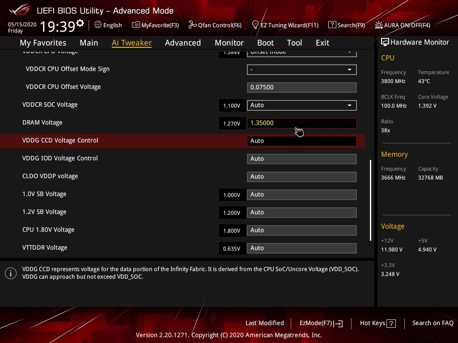458x343 pixels.
Task: Click the settings list scrollbar
Action: click(371, 200)
